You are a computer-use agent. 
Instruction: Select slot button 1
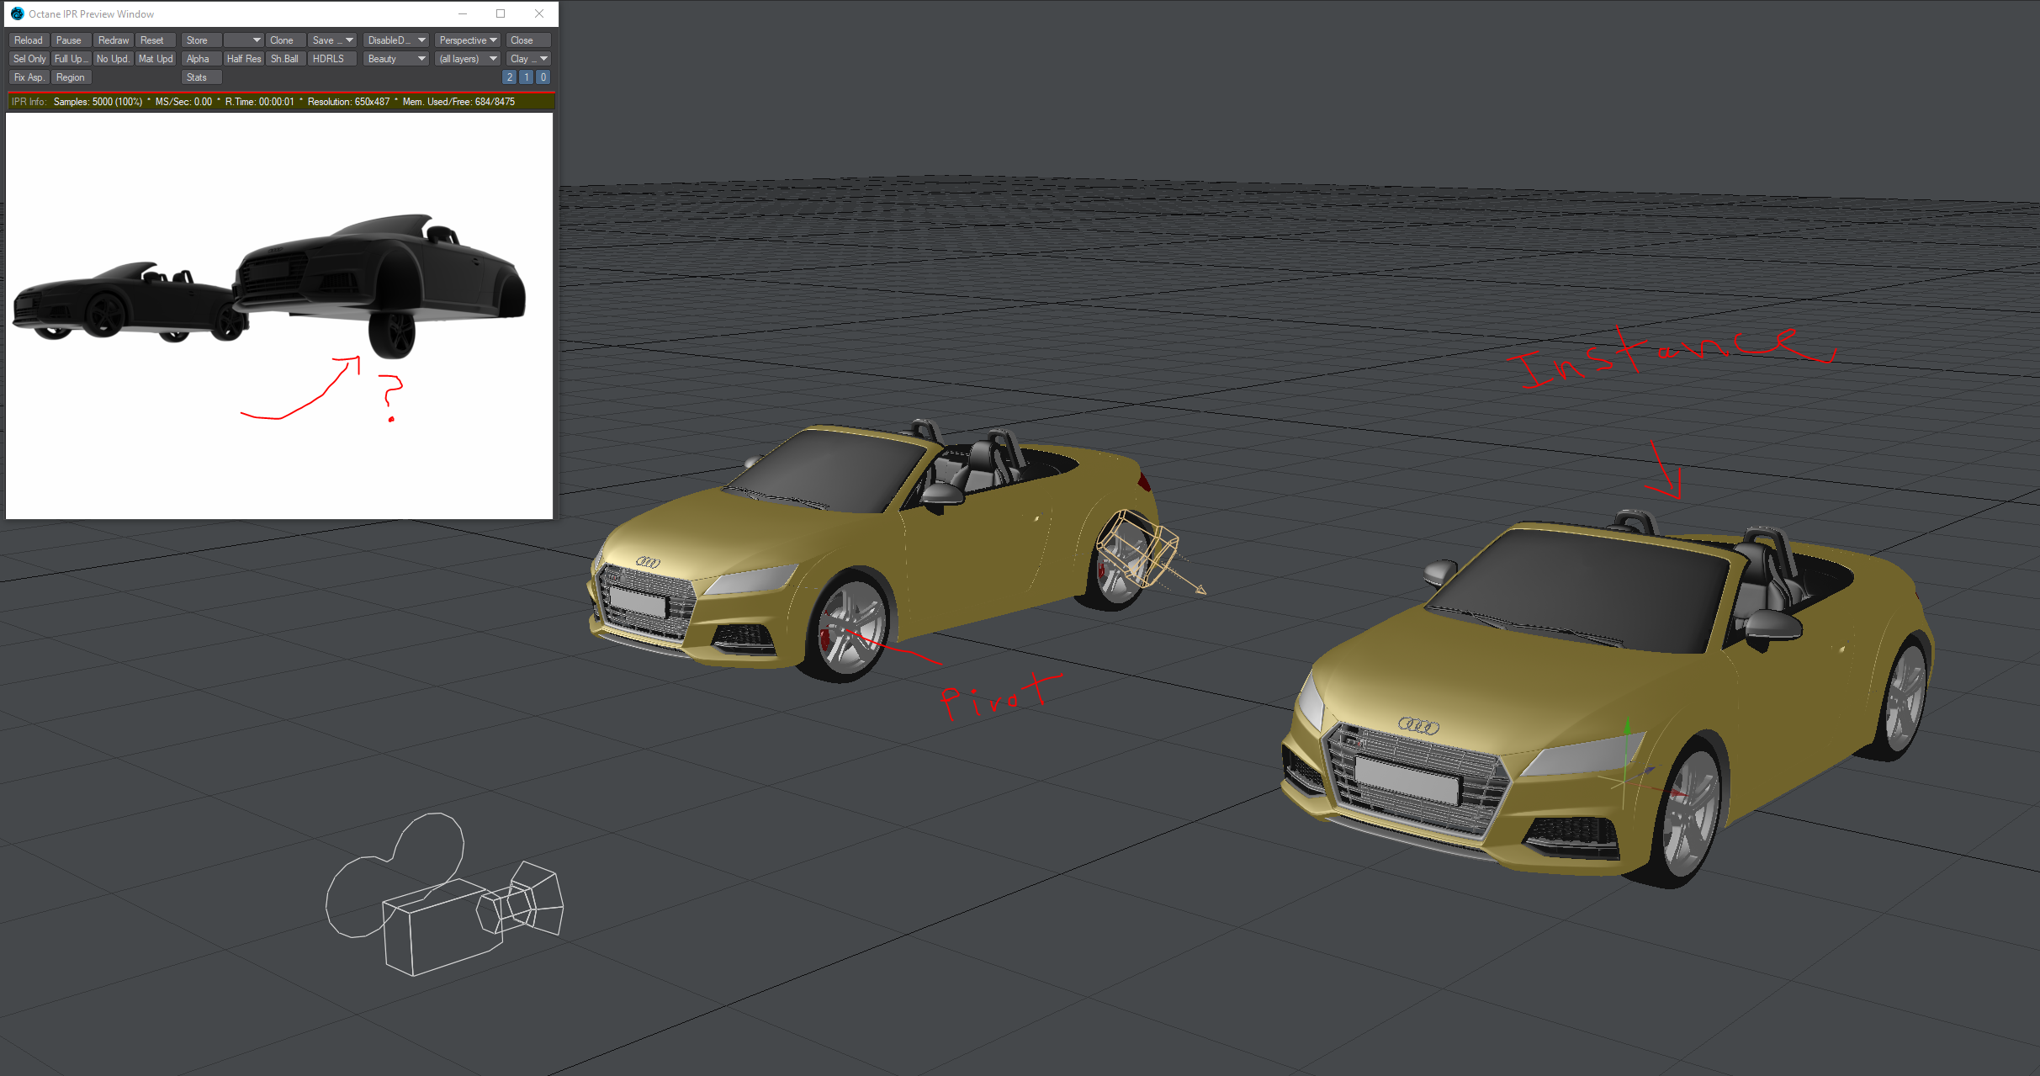click(527, 77)
